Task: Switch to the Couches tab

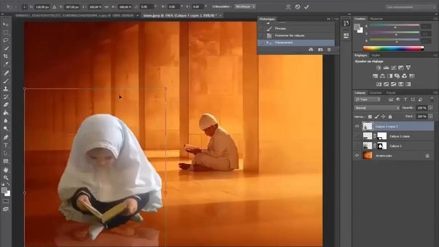Action: (375, 93)
